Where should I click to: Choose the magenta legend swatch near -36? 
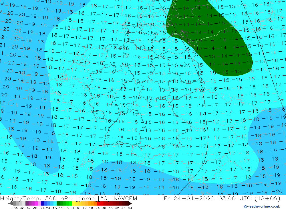(x=36, y=204)
